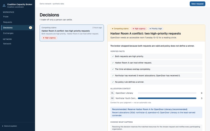Click the OpenDoor Literacy allocation bar

167,93
